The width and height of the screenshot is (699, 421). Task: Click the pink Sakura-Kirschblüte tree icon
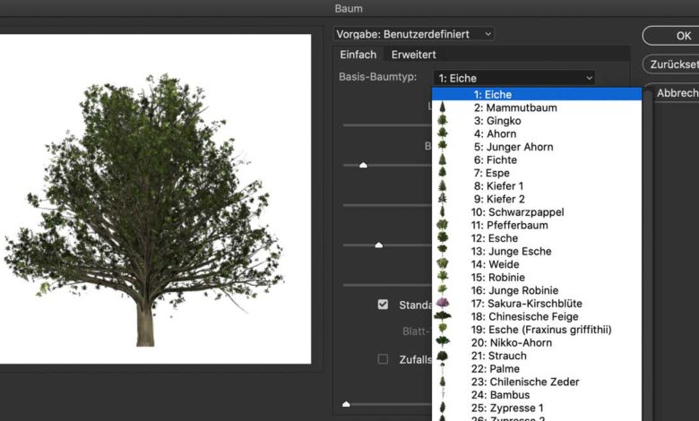pos(443,304)
